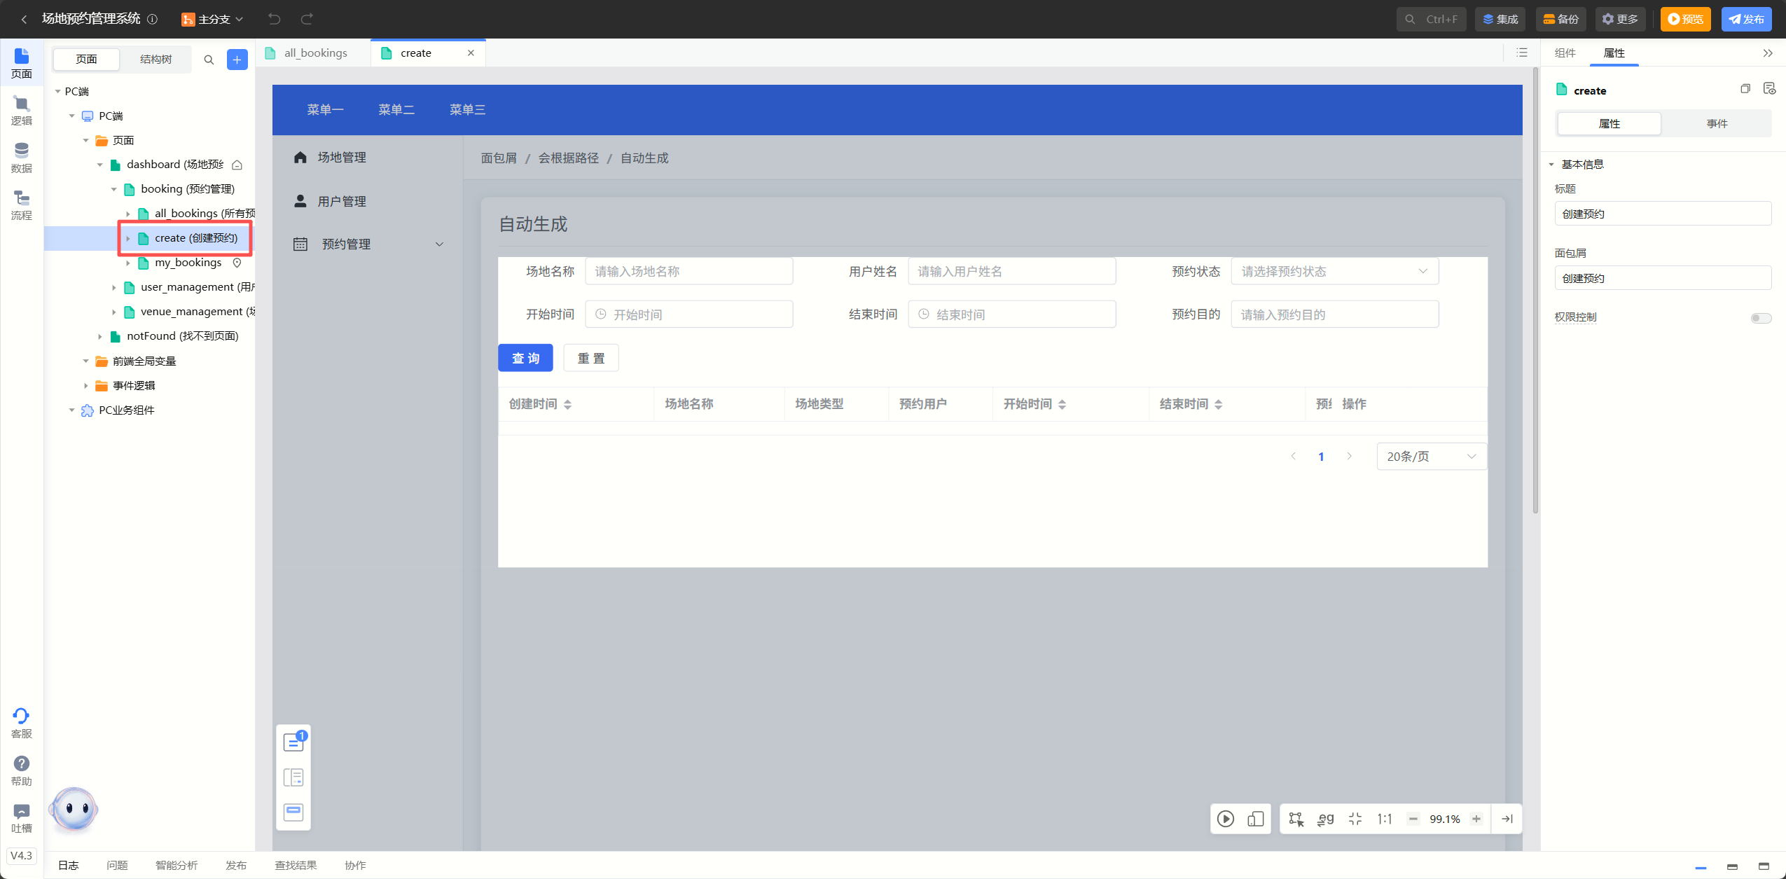The width and height of the screenshot is (1786, 879).
Task: Click the search icon in pages panel
Action: click(209, 60)
